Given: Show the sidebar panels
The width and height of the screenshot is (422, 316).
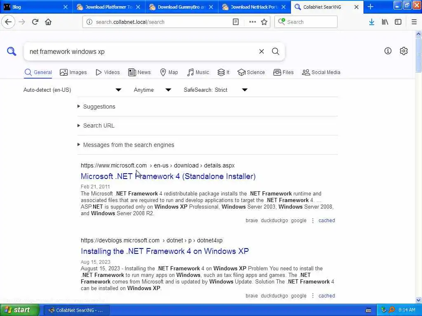Looking at the screenshot, I should (x=398, y=22).
